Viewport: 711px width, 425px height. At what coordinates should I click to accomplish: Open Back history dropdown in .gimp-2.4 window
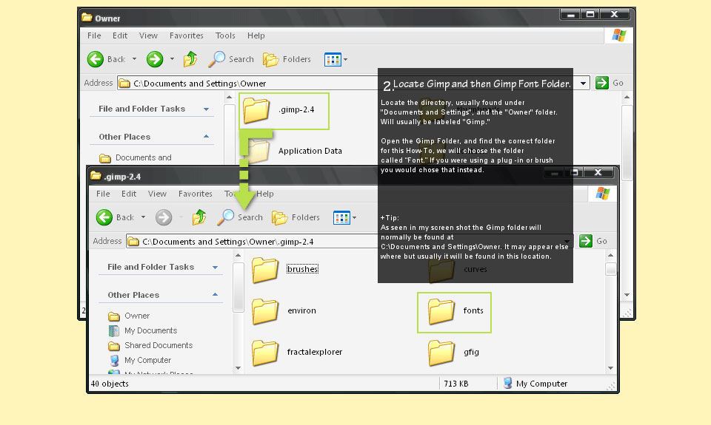coord(143,217)
